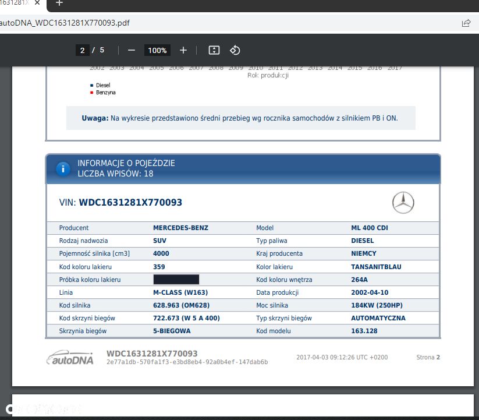Screen dimensions: 479x420
Task: Click the NIEMCY country value
Action: click(x=364, y=253)
